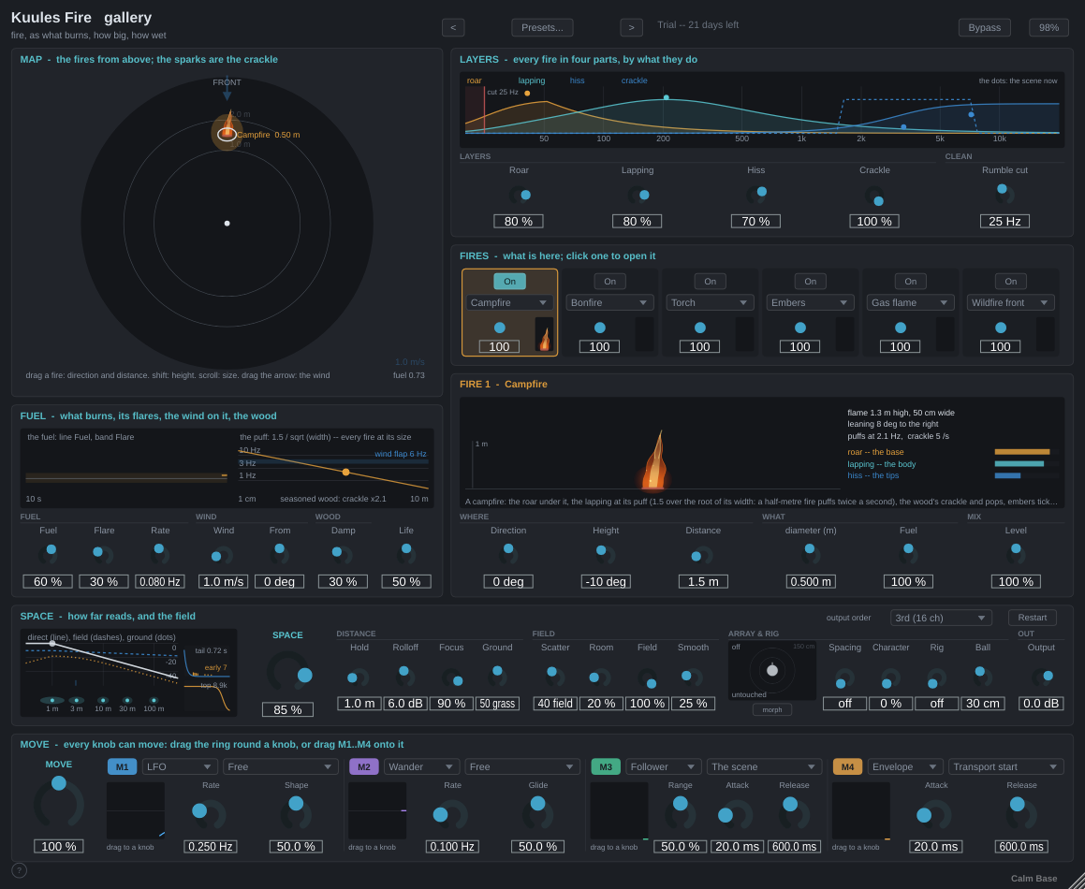The height and width of the screenshot is (889, 1085).
Task: Click the ball in the array rig display
Action: [772, 670]
